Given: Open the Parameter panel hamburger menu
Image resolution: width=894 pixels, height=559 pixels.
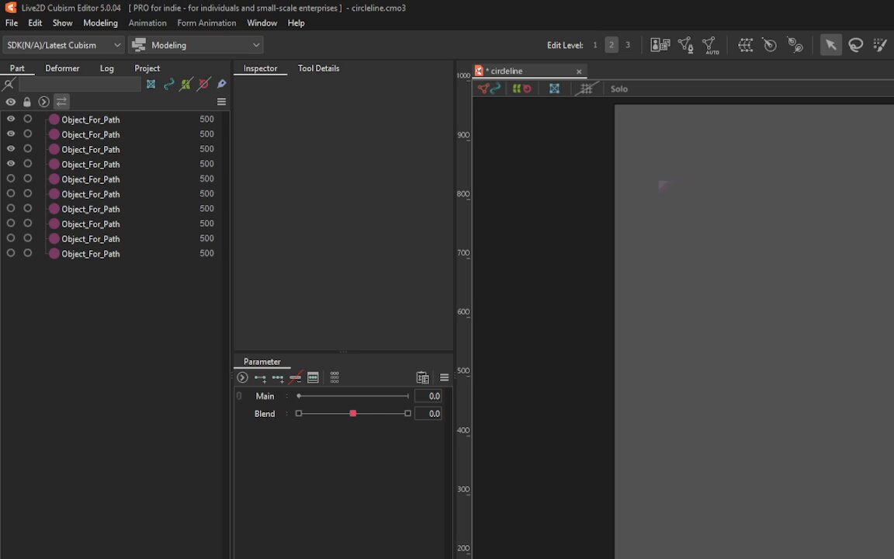Looking at the screenshot, I should [444, 377].
